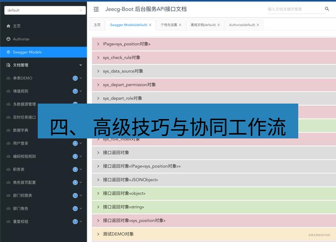The width and height of the screenshot is (336, 242).
Task: Click the home icon in sidebar
Action: (x=8, y=26)
